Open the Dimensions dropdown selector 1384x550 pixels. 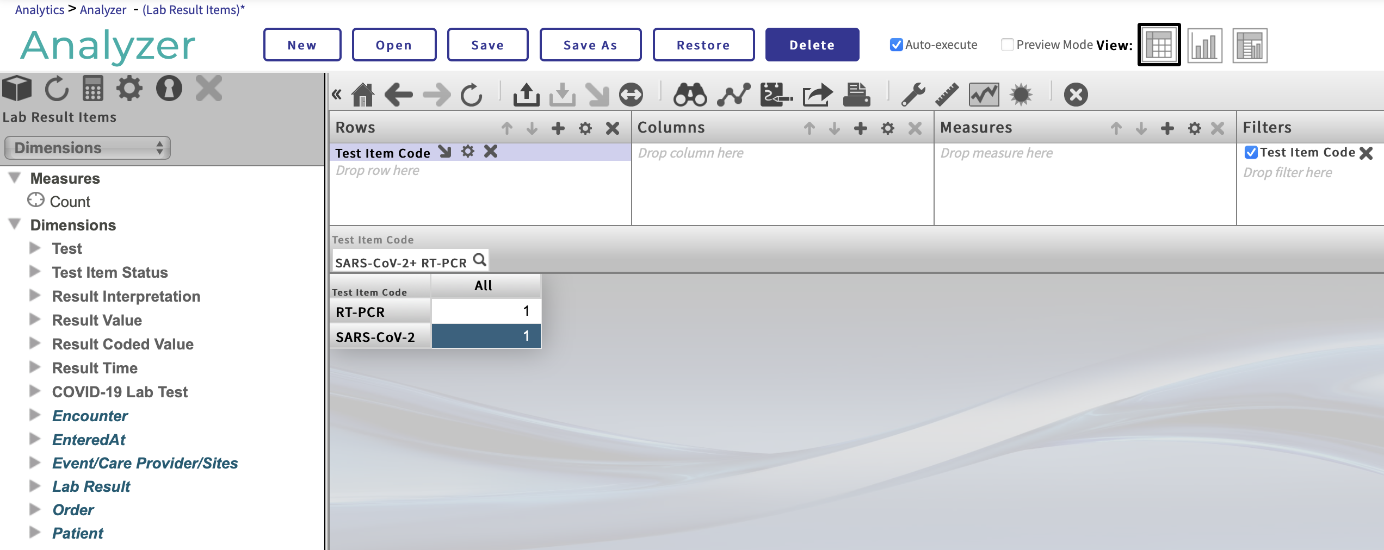(x=88, y=148)
